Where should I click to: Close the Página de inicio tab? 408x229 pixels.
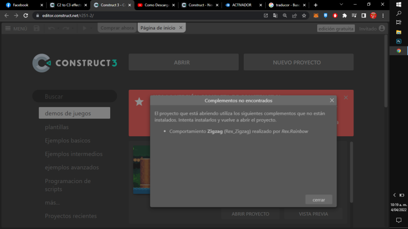(181, 28)
